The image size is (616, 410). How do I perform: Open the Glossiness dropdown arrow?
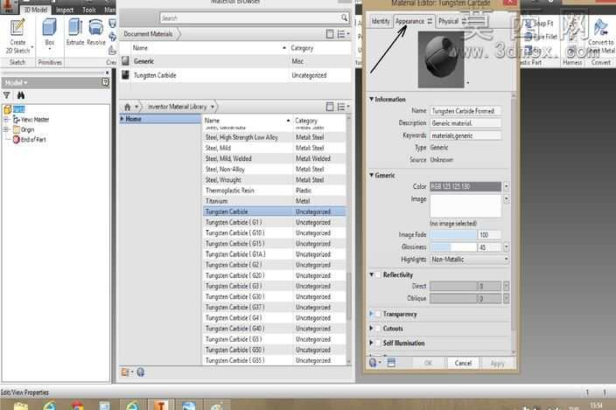tap(506, 247)
